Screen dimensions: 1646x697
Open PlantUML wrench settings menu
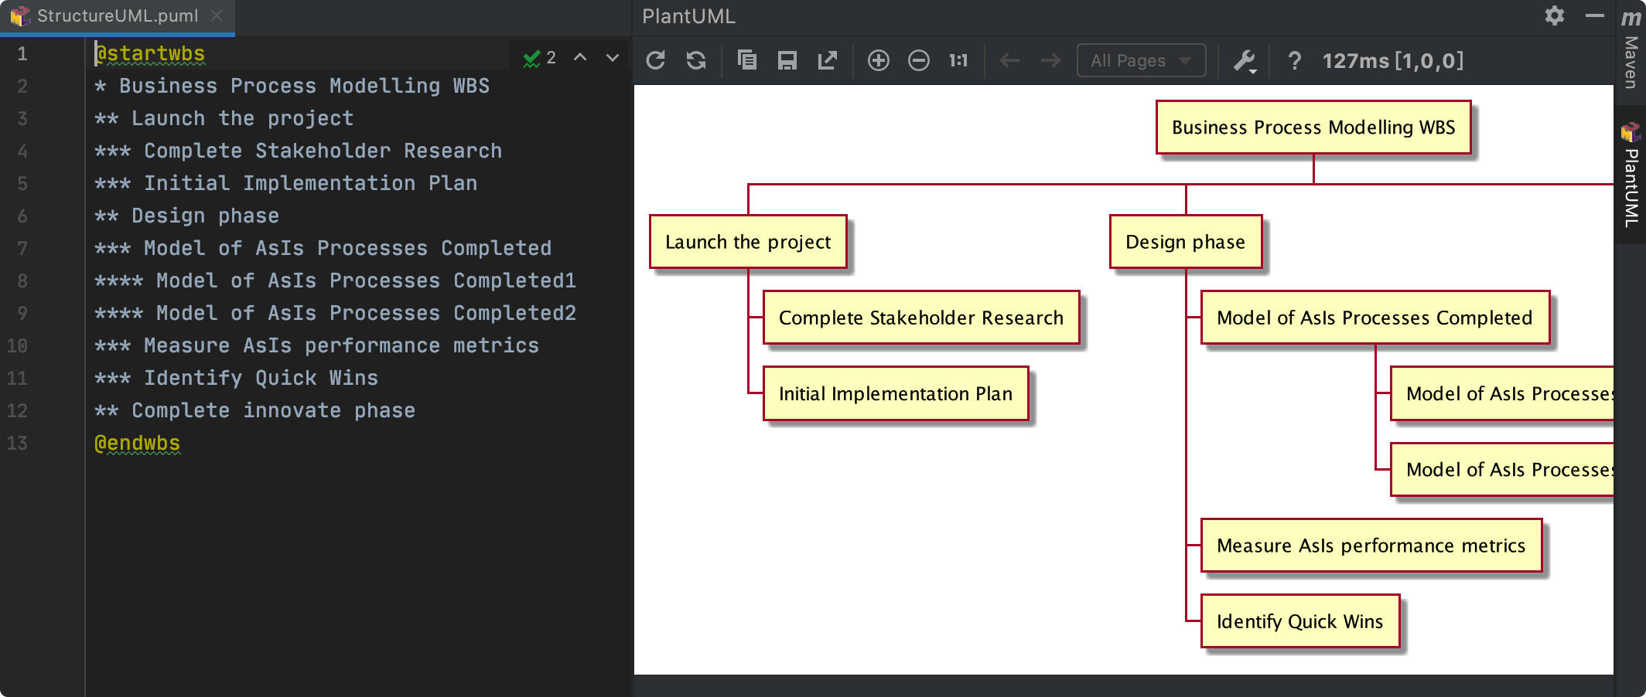tap(1245, 60)
